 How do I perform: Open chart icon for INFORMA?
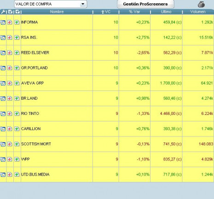click(3, 23)
